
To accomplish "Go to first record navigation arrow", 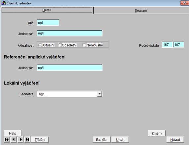I will 7,140.
